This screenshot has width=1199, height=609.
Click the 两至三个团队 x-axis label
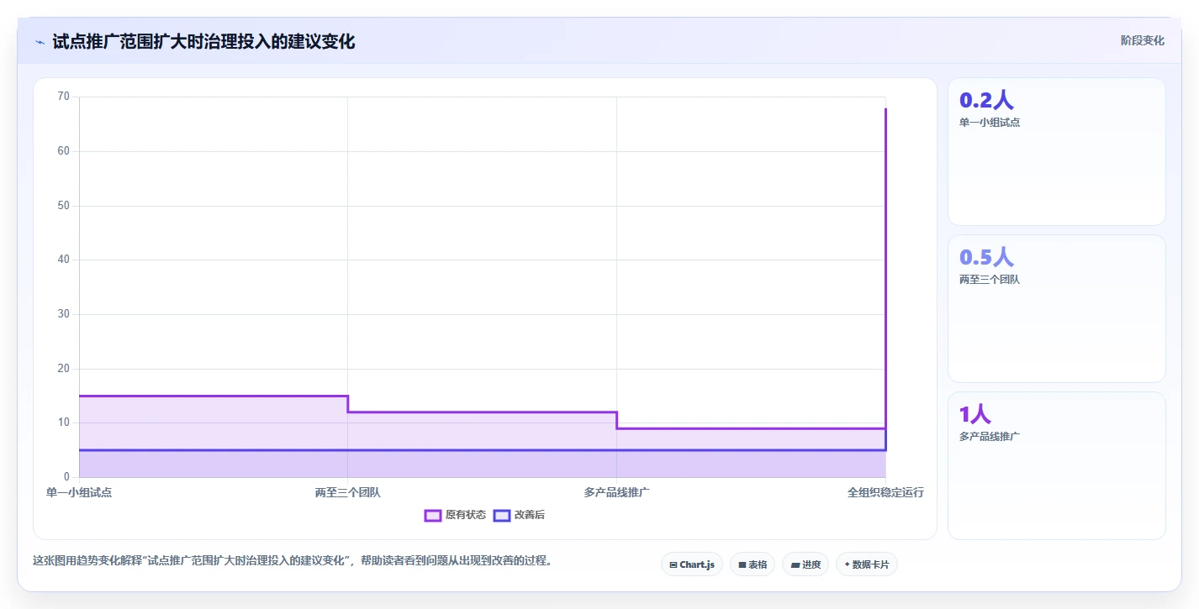tap(348, 492)
